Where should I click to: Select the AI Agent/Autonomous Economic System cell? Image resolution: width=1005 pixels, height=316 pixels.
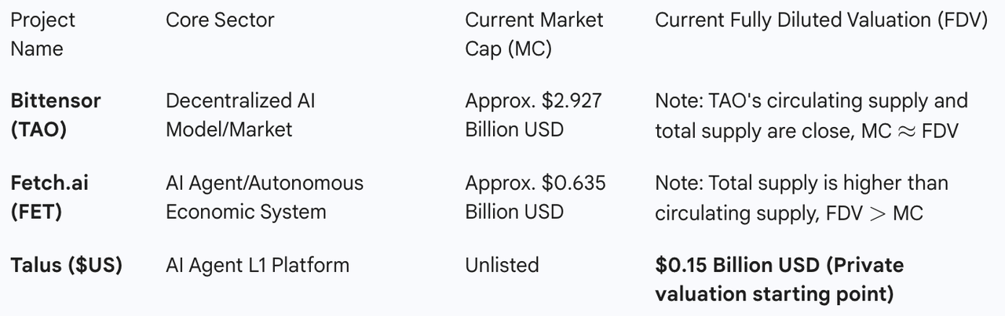264,198
